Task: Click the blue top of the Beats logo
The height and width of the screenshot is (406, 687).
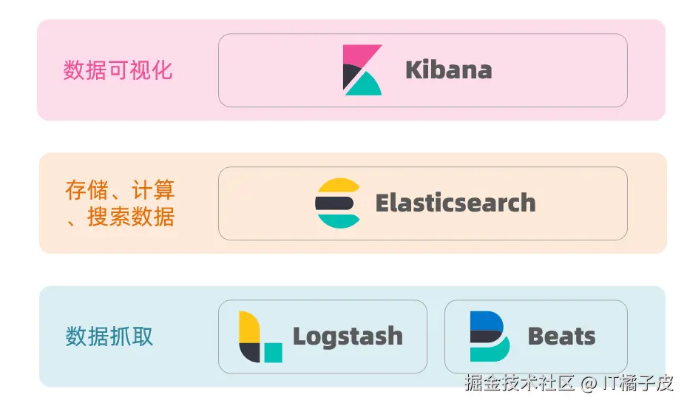Action: coord(485,319)
